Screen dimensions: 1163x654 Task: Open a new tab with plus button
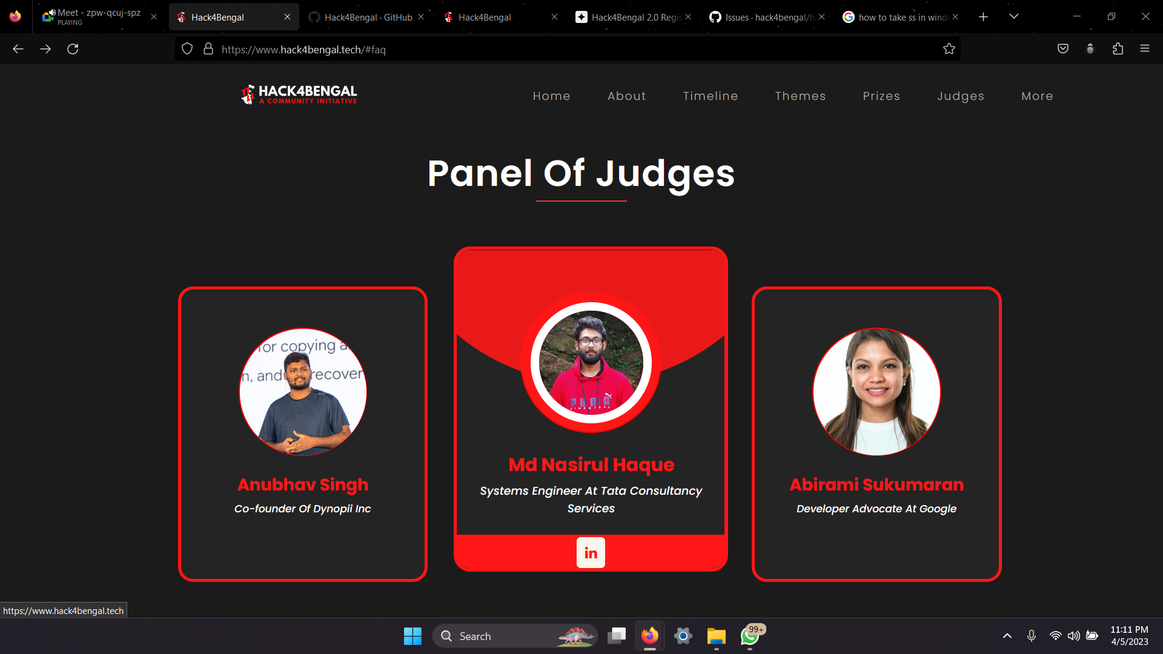[x=983, y=17]
